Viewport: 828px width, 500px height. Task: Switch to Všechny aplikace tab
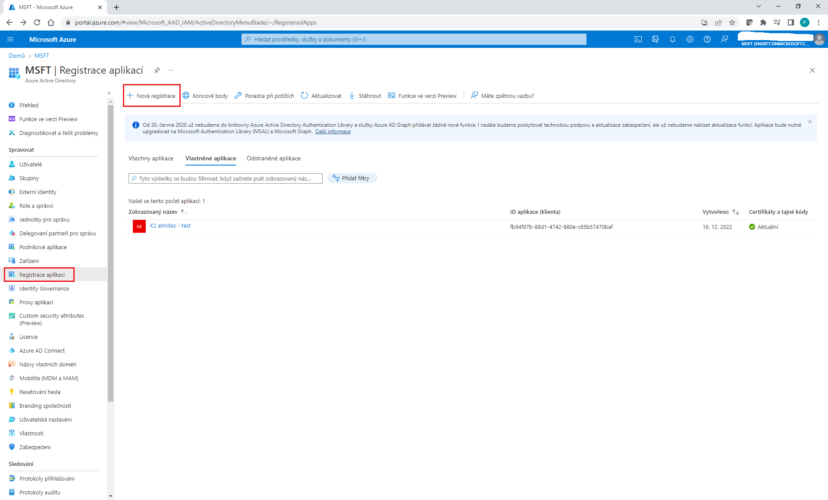pos(151,159)
